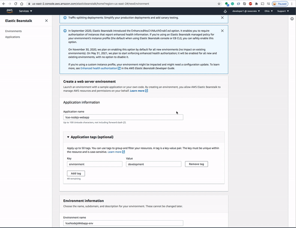Open the Grammarly extension icon
Image resolution: width=296 pixels, height=228 pixels.
(233, 4)
